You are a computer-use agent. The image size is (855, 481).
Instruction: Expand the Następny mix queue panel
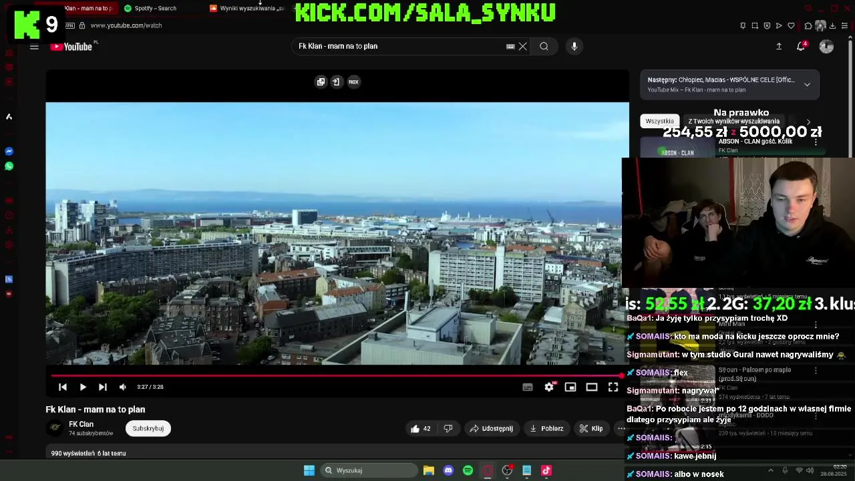[807, 85]
